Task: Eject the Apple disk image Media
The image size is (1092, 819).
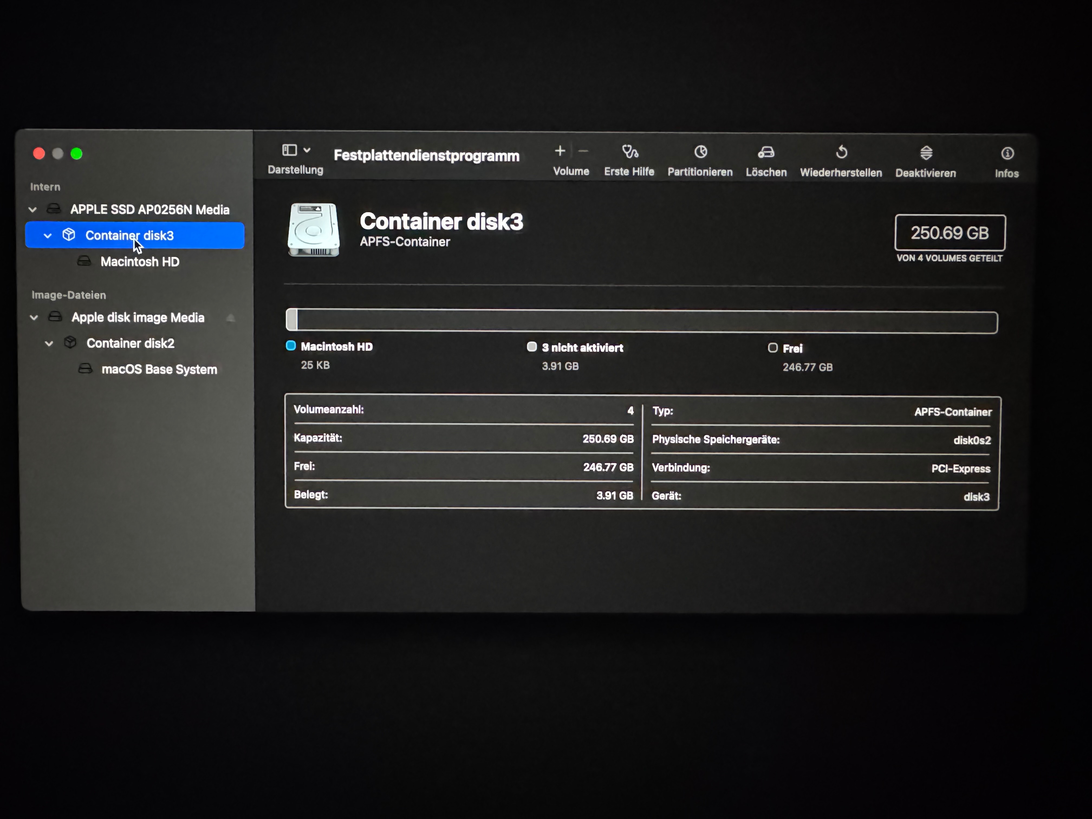Action: pos(230,318)
